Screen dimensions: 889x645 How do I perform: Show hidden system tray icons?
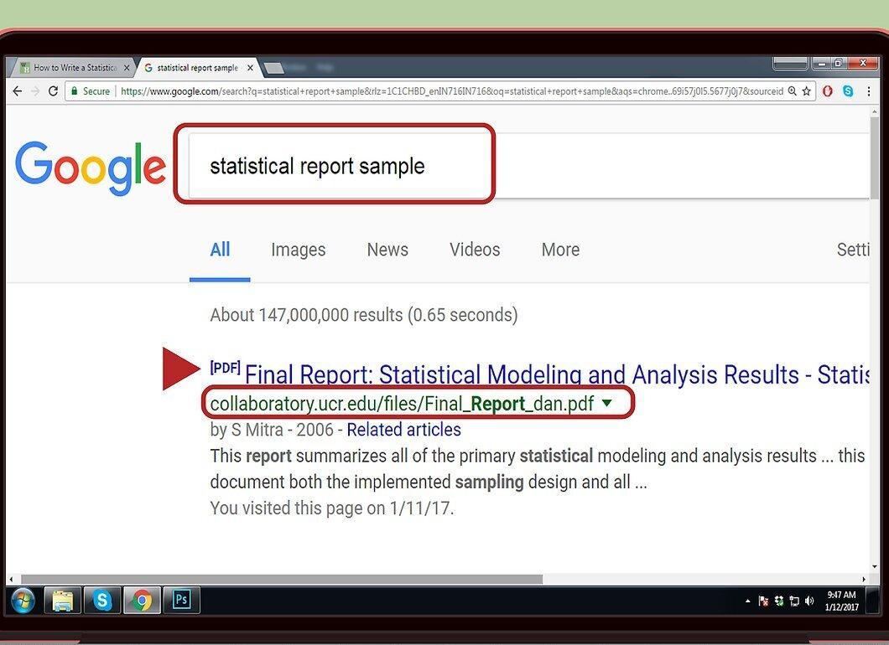coord(748,601)
